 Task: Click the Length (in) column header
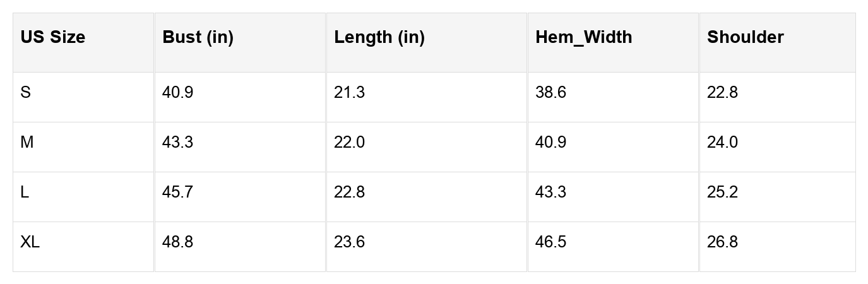tap(379, 37)
